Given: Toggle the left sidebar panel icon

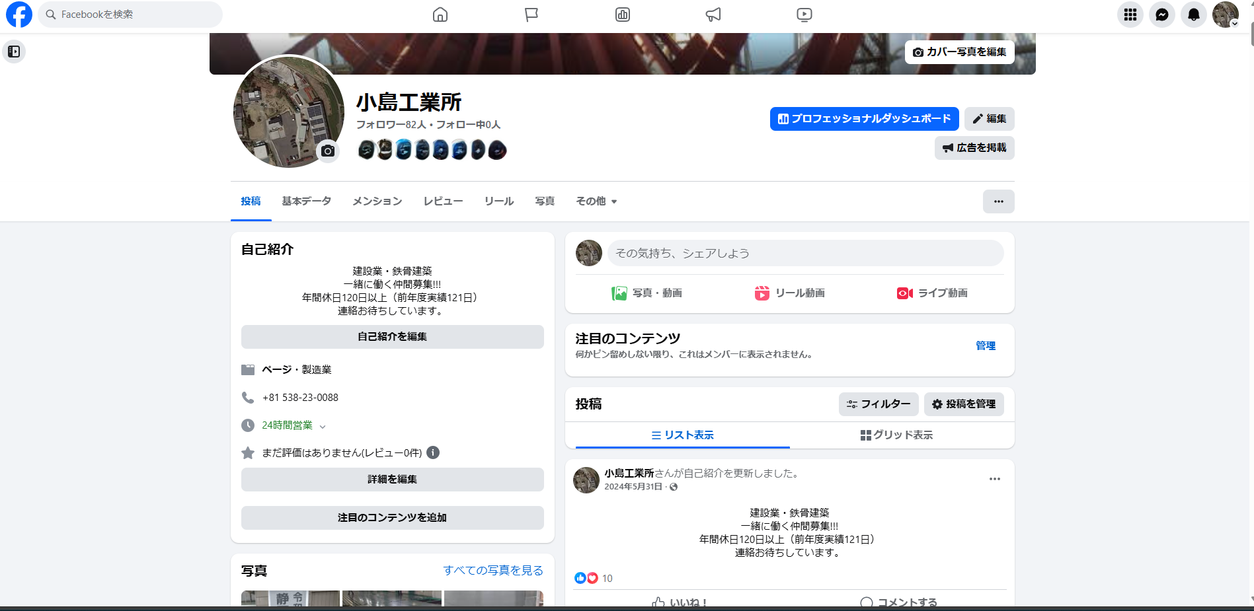Looking at the screenshot, I should pyautogui.click(x=14, y=52).
